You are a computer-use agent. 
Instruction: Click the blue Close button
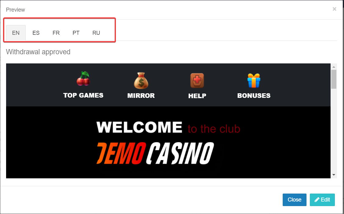(294, 200)
